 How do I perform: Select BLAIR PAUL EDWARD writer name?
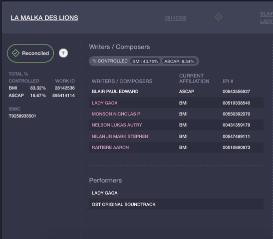(x=115, y=91)
